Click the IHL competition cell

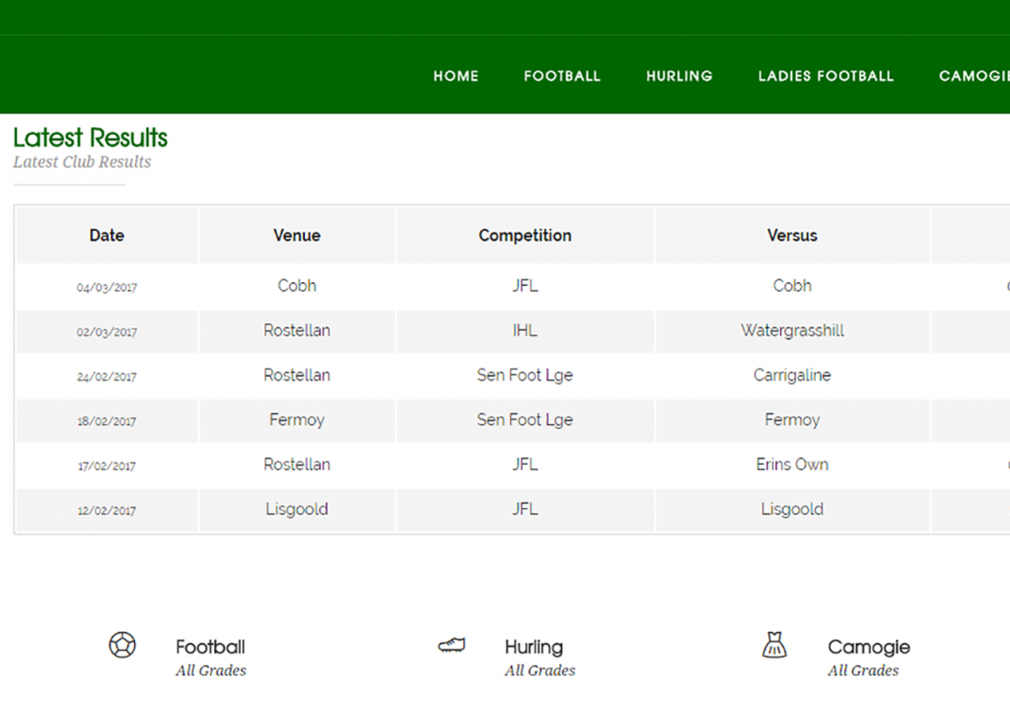pyautogui.click(x=525, y=330)
